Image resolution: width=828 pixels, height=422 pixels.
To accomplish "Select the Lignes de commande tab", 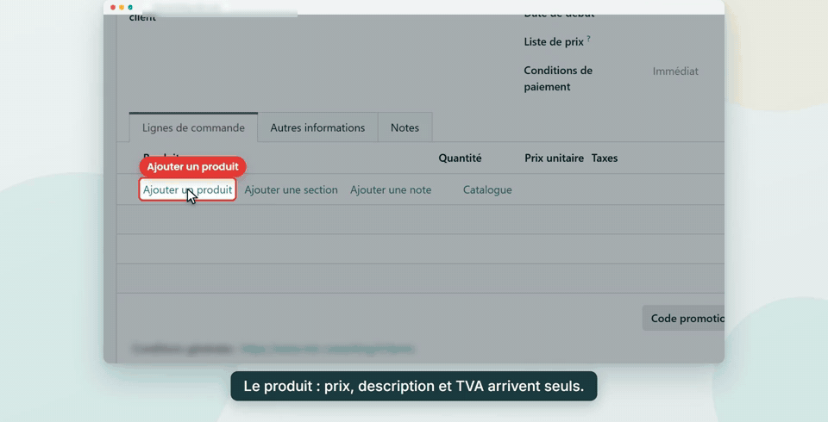I will [193, 127].
